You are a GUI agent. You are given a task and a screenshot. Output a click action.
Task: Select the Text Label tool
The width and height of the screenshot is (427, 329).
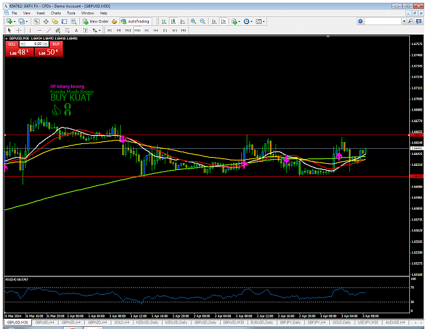85,30
